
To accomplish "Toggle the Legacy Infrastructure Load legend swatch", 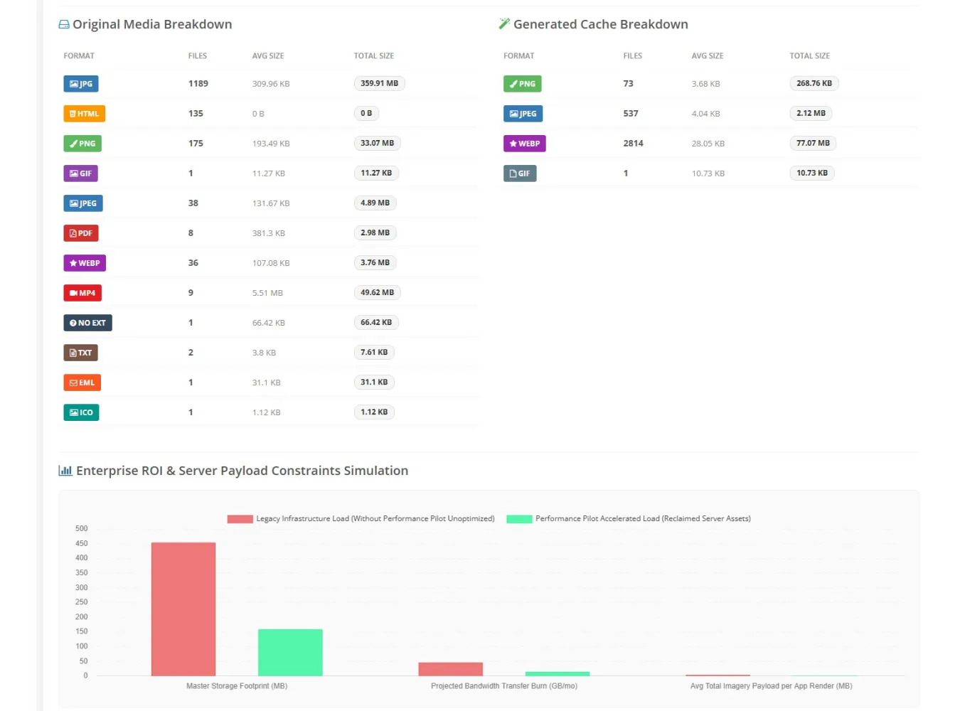I will [x=240, y=519].
